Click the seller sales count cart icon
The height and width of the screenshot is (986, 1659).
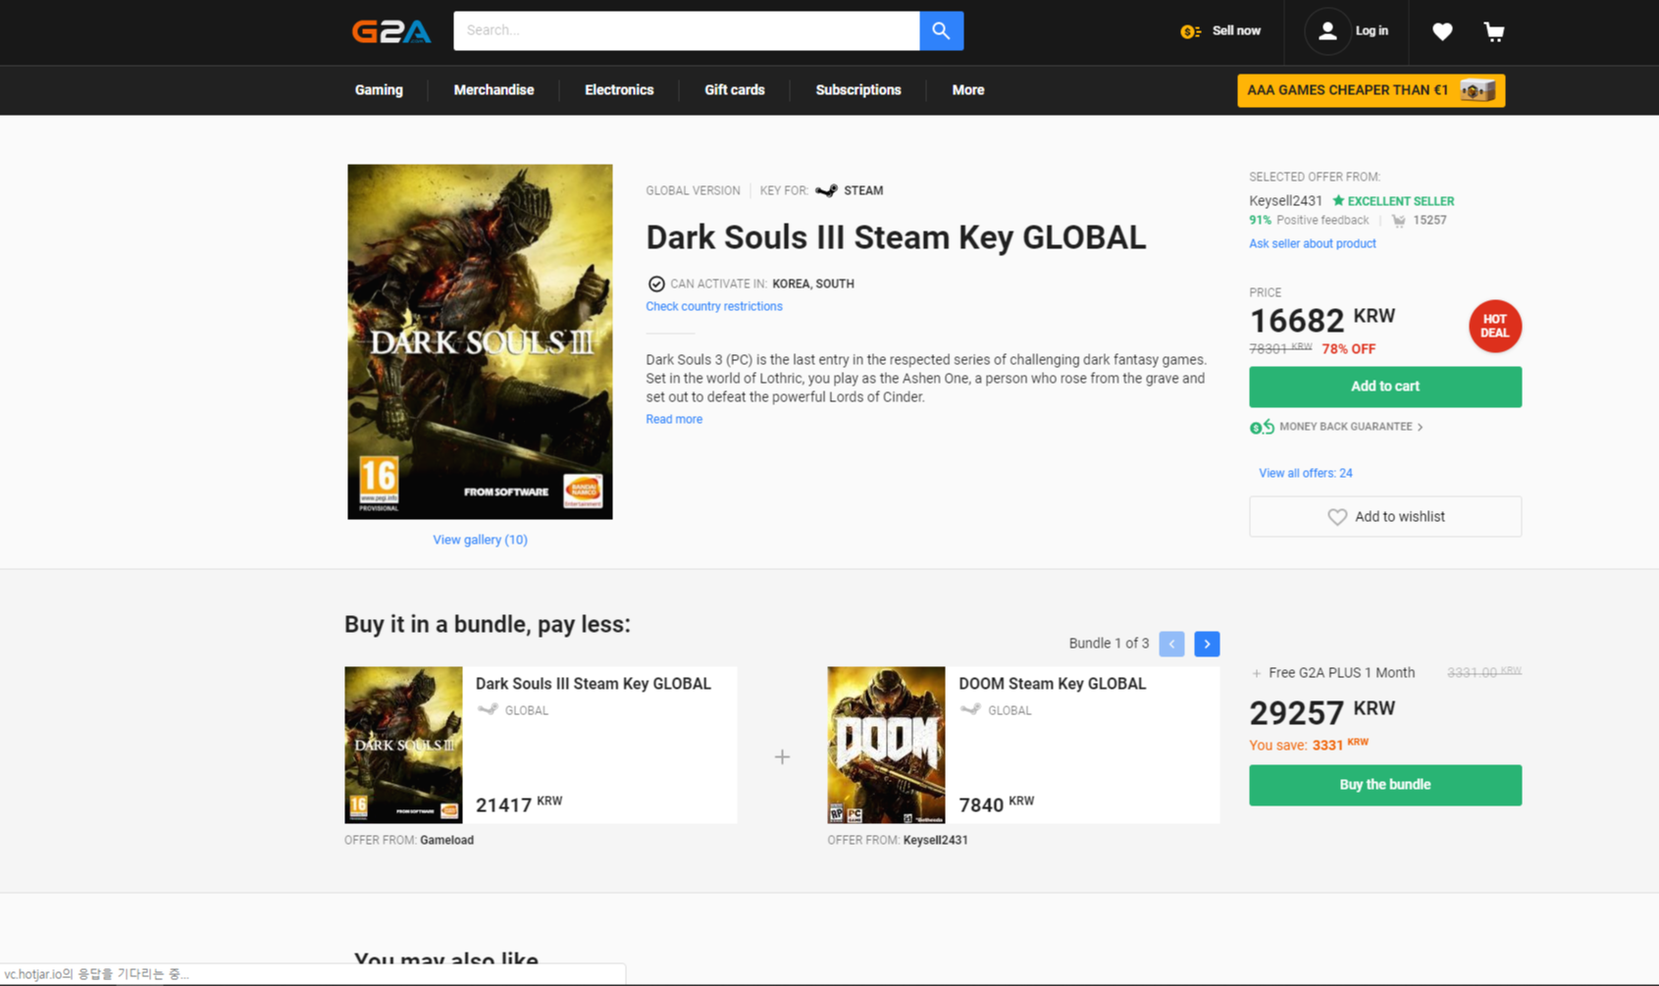tap(1399, 221)
